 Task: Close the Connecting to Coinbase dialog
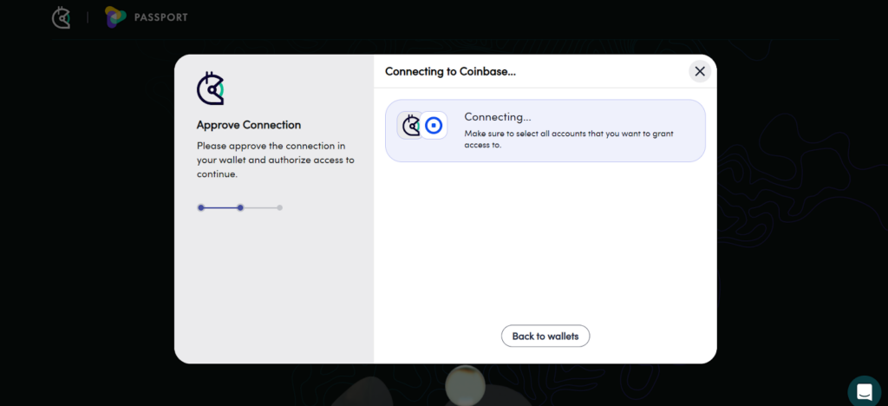[x=700, y=71]
